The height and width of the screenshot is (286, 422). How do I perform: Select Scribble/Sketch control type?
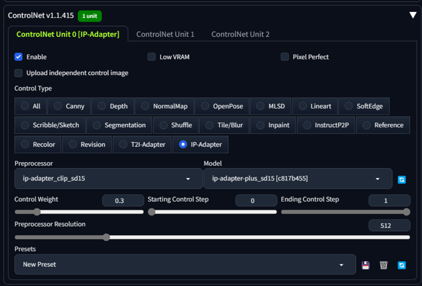click(x=50, y=125)
